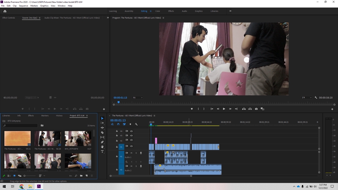Open timeline display settings wrench
This screenshot has width=338, height=190.
point(136,124)
